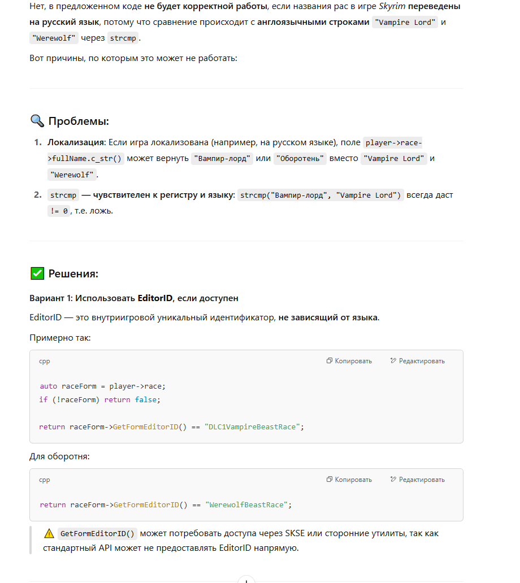520x583 pixels.
Task: Click the green checkmark emoji beside Решения
Action: 37,274
